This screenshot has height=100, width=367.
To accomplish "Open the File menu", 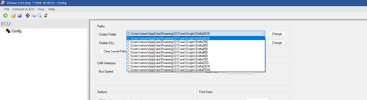I will [x=7, y=9].
